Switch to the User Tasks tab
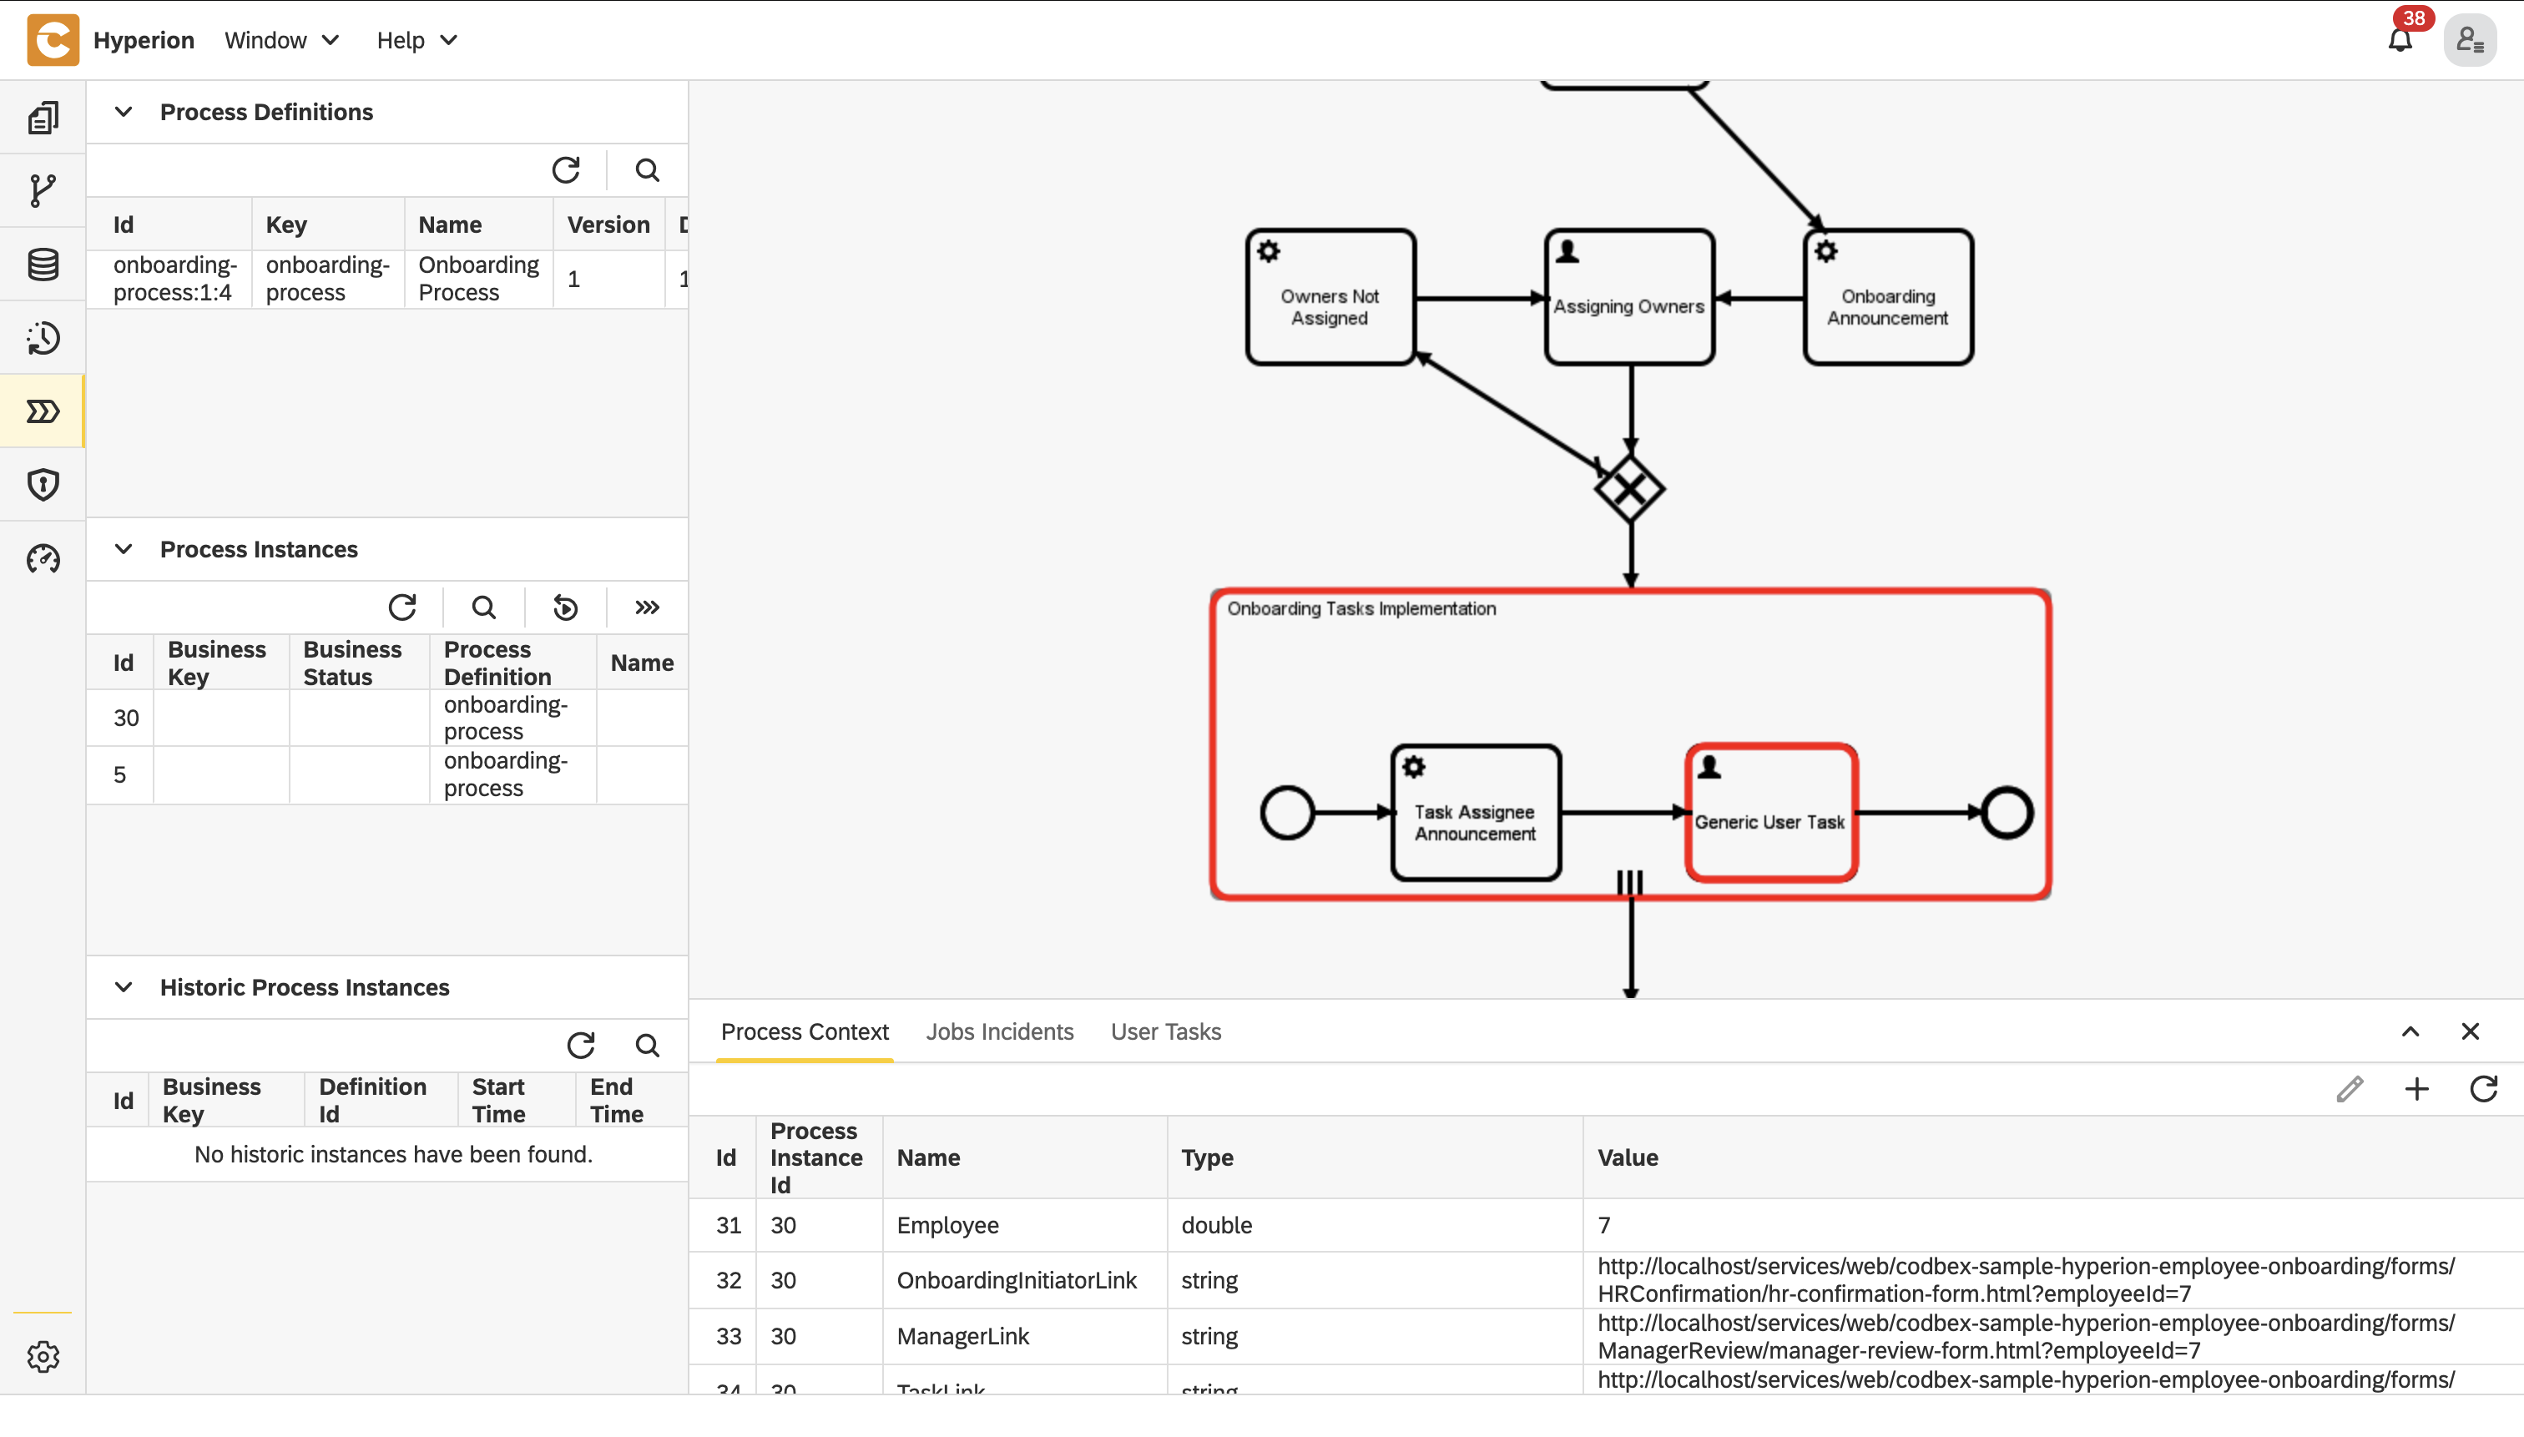The image size is (2524, 1437). pos(1165,1031)
